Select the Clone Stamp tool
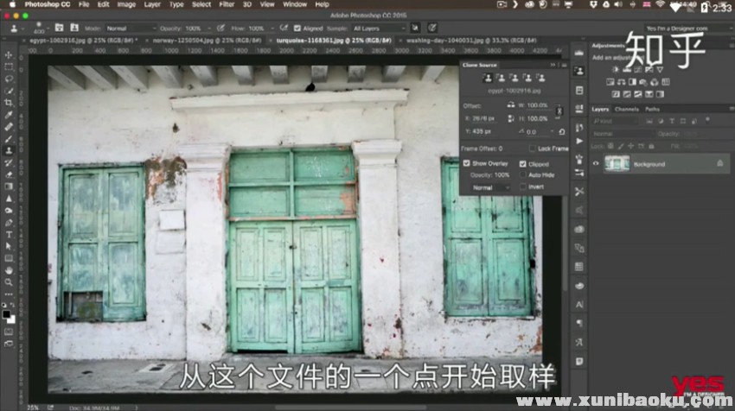This screenshot has width=735, height=411. [9, 150]
